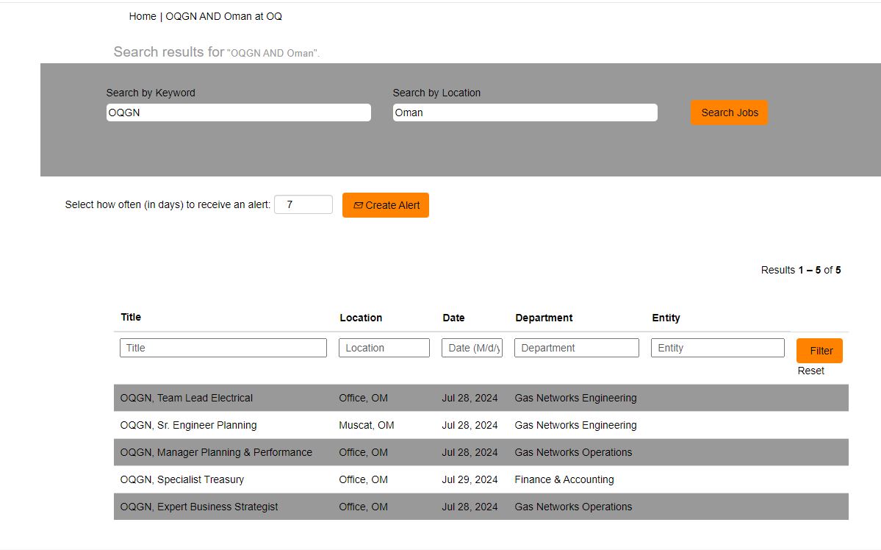Image resolution: width=881 pixels, height=550 pixels.
Task: Click Gas Networks Operations in Manager Planning row
Action: pyautogui.click(x=573, y=452)
